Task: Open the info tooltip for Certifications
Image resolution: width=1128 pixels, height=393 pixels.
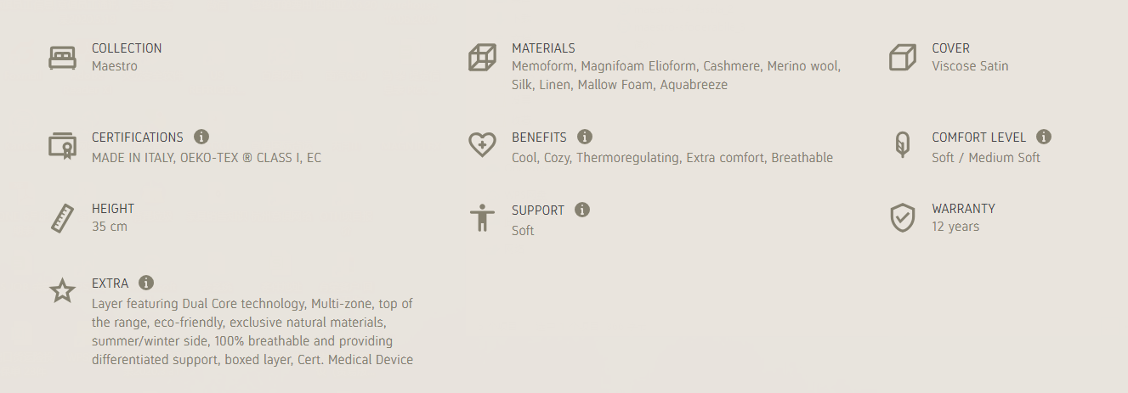Action: coord(201,137)
